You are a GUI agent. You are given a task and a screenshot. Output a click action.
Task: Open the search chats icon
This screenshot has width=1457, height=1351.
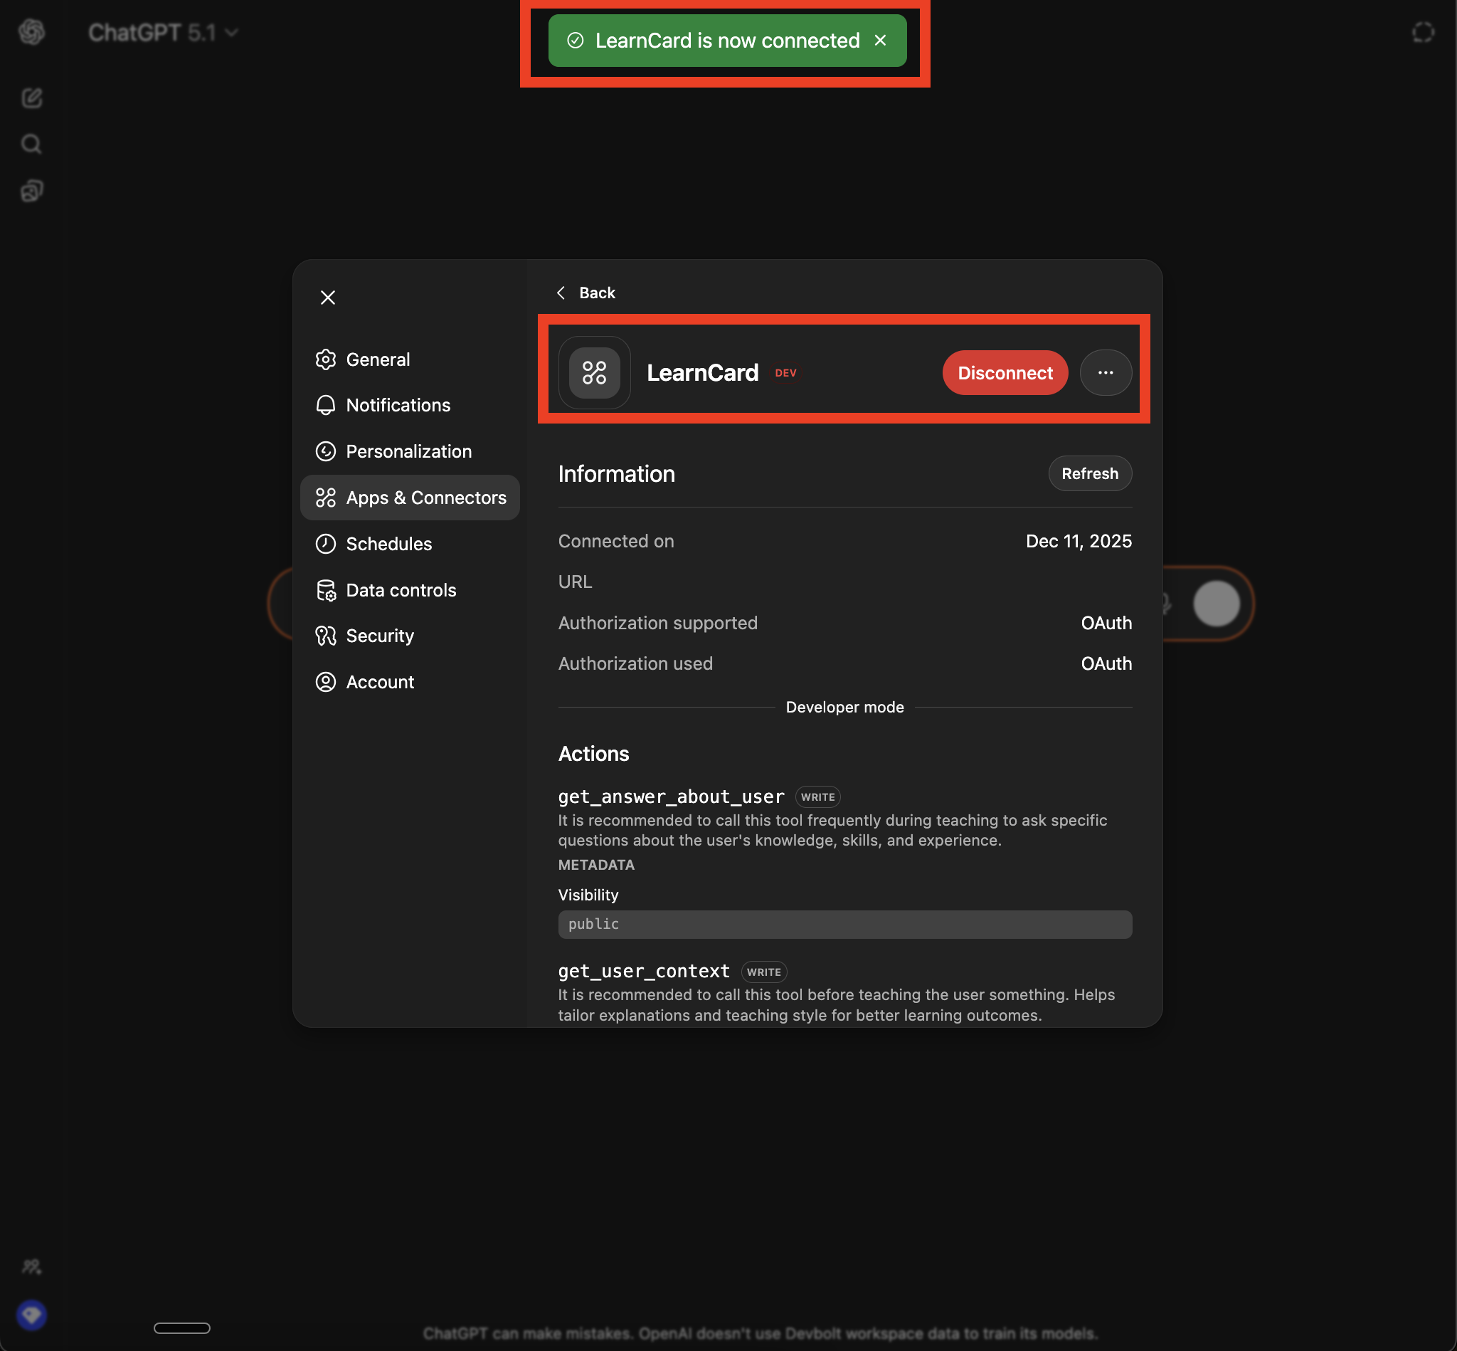31,144
